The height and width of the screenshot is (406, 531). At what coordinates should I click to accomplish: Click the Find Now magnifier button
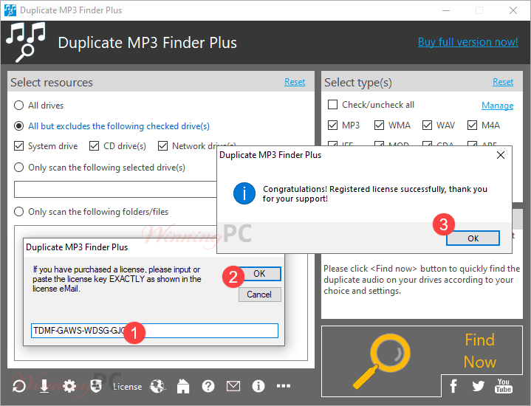coord(422,361)
